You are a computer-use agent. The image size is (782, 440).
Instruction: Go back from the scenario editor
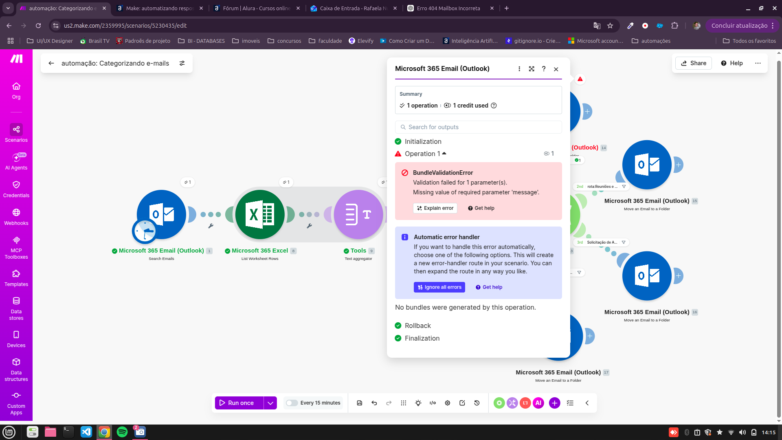[x=51, y=63]
